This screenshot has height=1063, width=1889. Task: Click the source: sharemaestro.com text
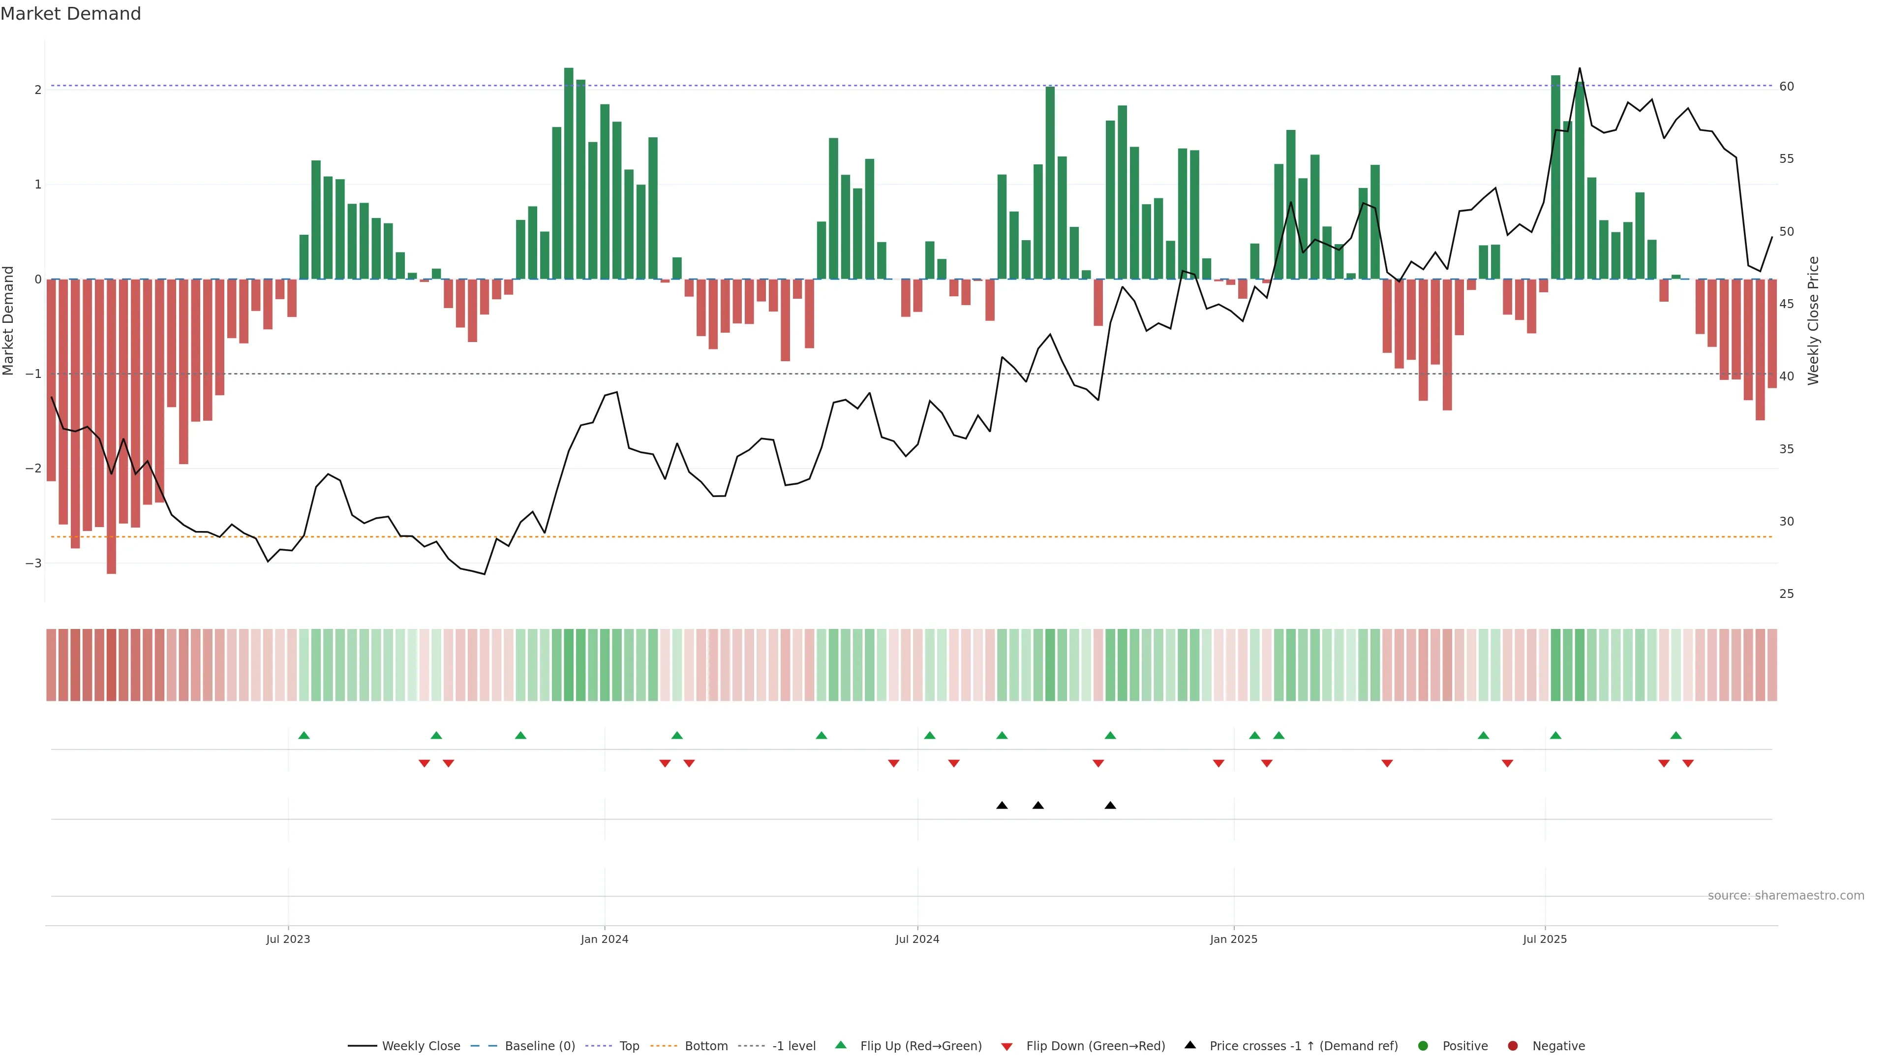coord(1786,895)
